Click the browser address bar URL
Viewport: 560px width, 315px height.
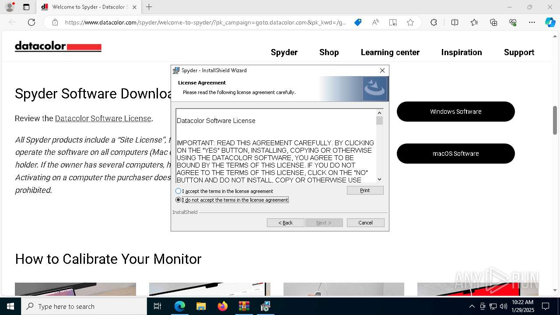click(205, 22)
